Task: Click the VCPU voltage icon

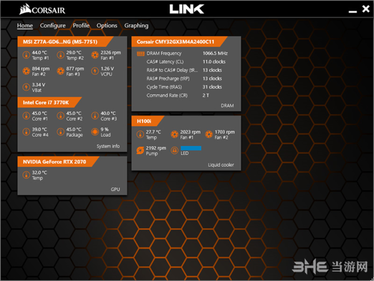Action: coord(95,71)
